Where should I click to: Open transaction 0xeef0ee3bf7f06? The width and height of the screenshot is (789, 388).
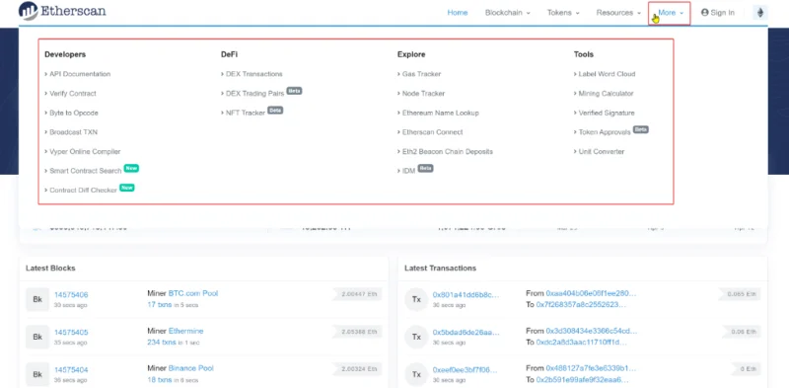point(465,370)
